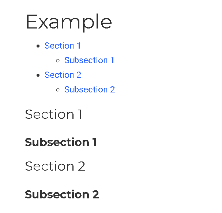Jump to Section 2 via the blue link
This screenshot has width=222, height=213.
pyautogui.click(x=63, y=75)
